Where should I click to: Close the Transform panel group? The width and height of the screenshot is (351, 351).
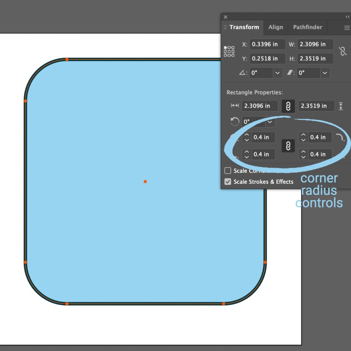pos(226,17)
